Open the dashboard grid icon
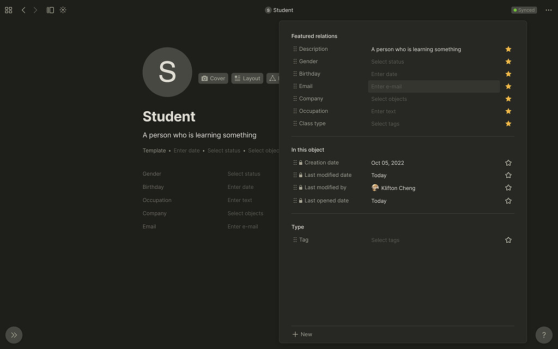Viewport: 558px width, 349px height. point(8,10)
